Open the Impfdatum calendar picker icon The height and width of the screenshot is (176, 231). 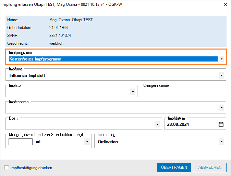[221, 124]
